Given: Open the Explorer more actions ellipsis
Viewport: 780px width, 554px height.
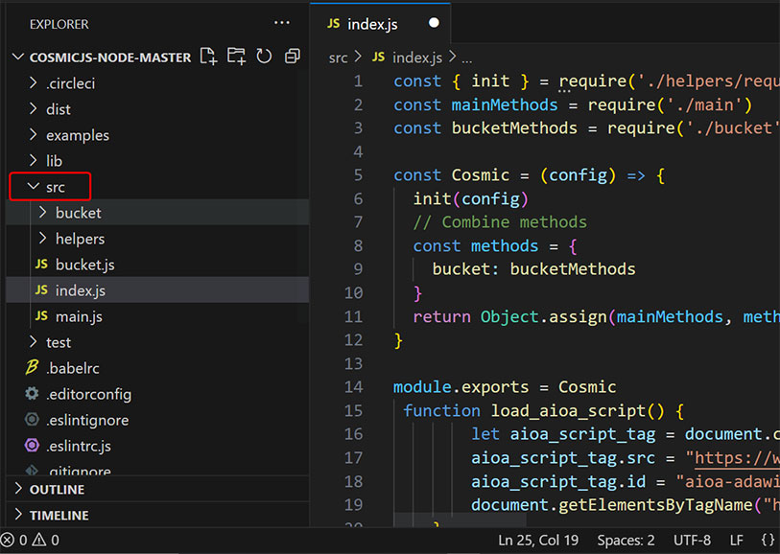Looking at the screenshot, I should pos(281,23).
